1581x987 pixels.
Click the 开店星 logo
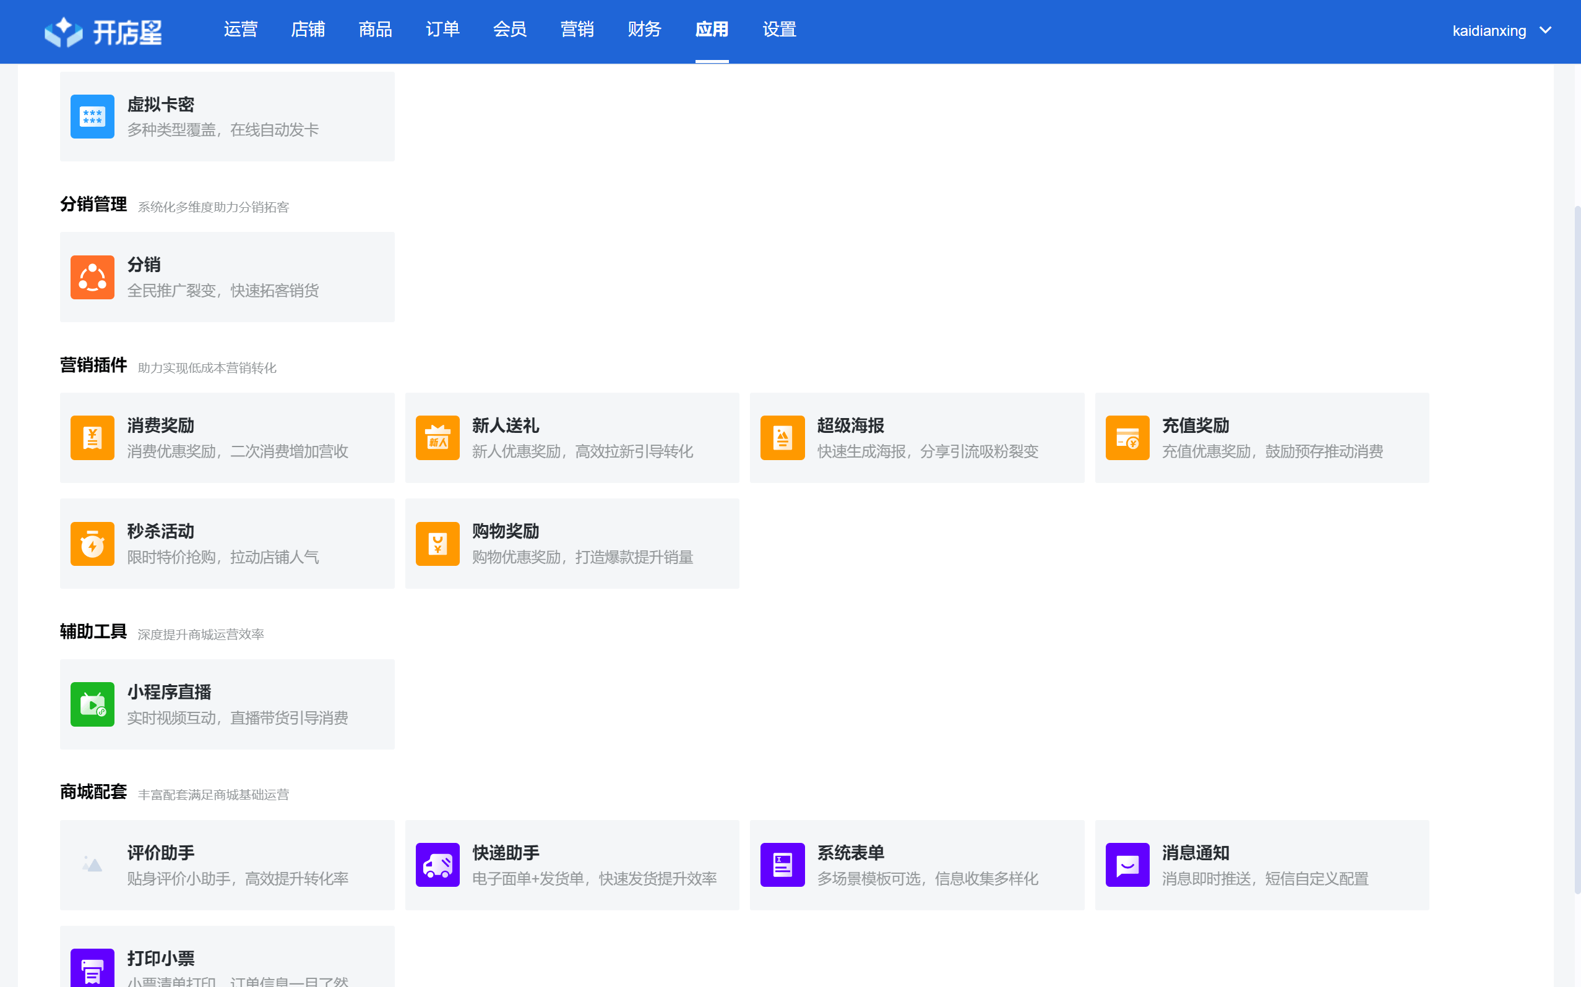click(103, 32)
